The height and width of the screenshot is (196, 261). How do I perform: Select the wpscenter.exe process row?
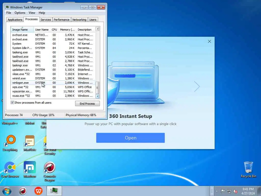coord(53,91)
